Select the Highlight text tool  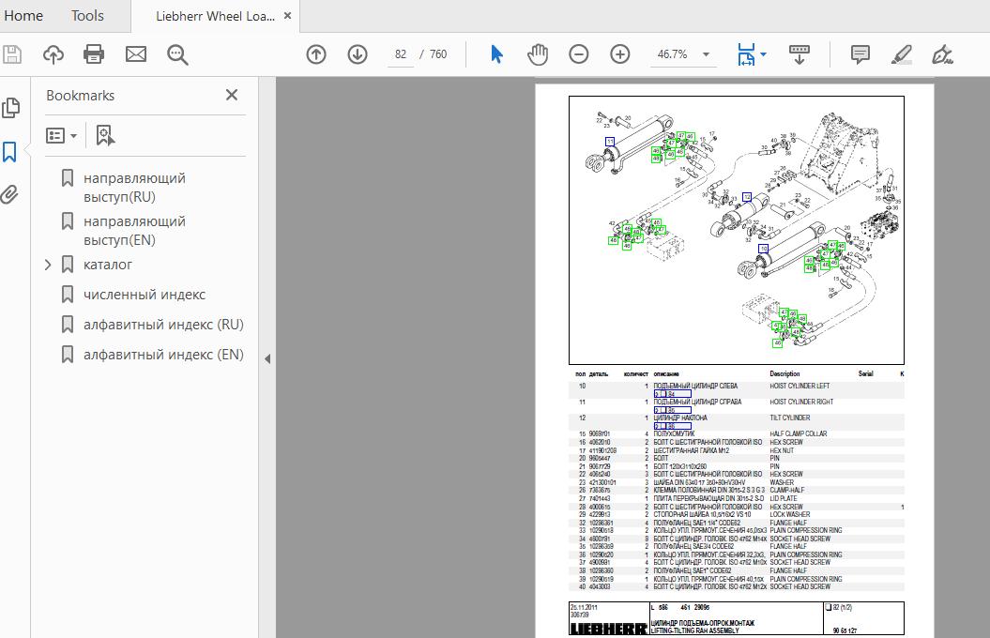[902, 54]
